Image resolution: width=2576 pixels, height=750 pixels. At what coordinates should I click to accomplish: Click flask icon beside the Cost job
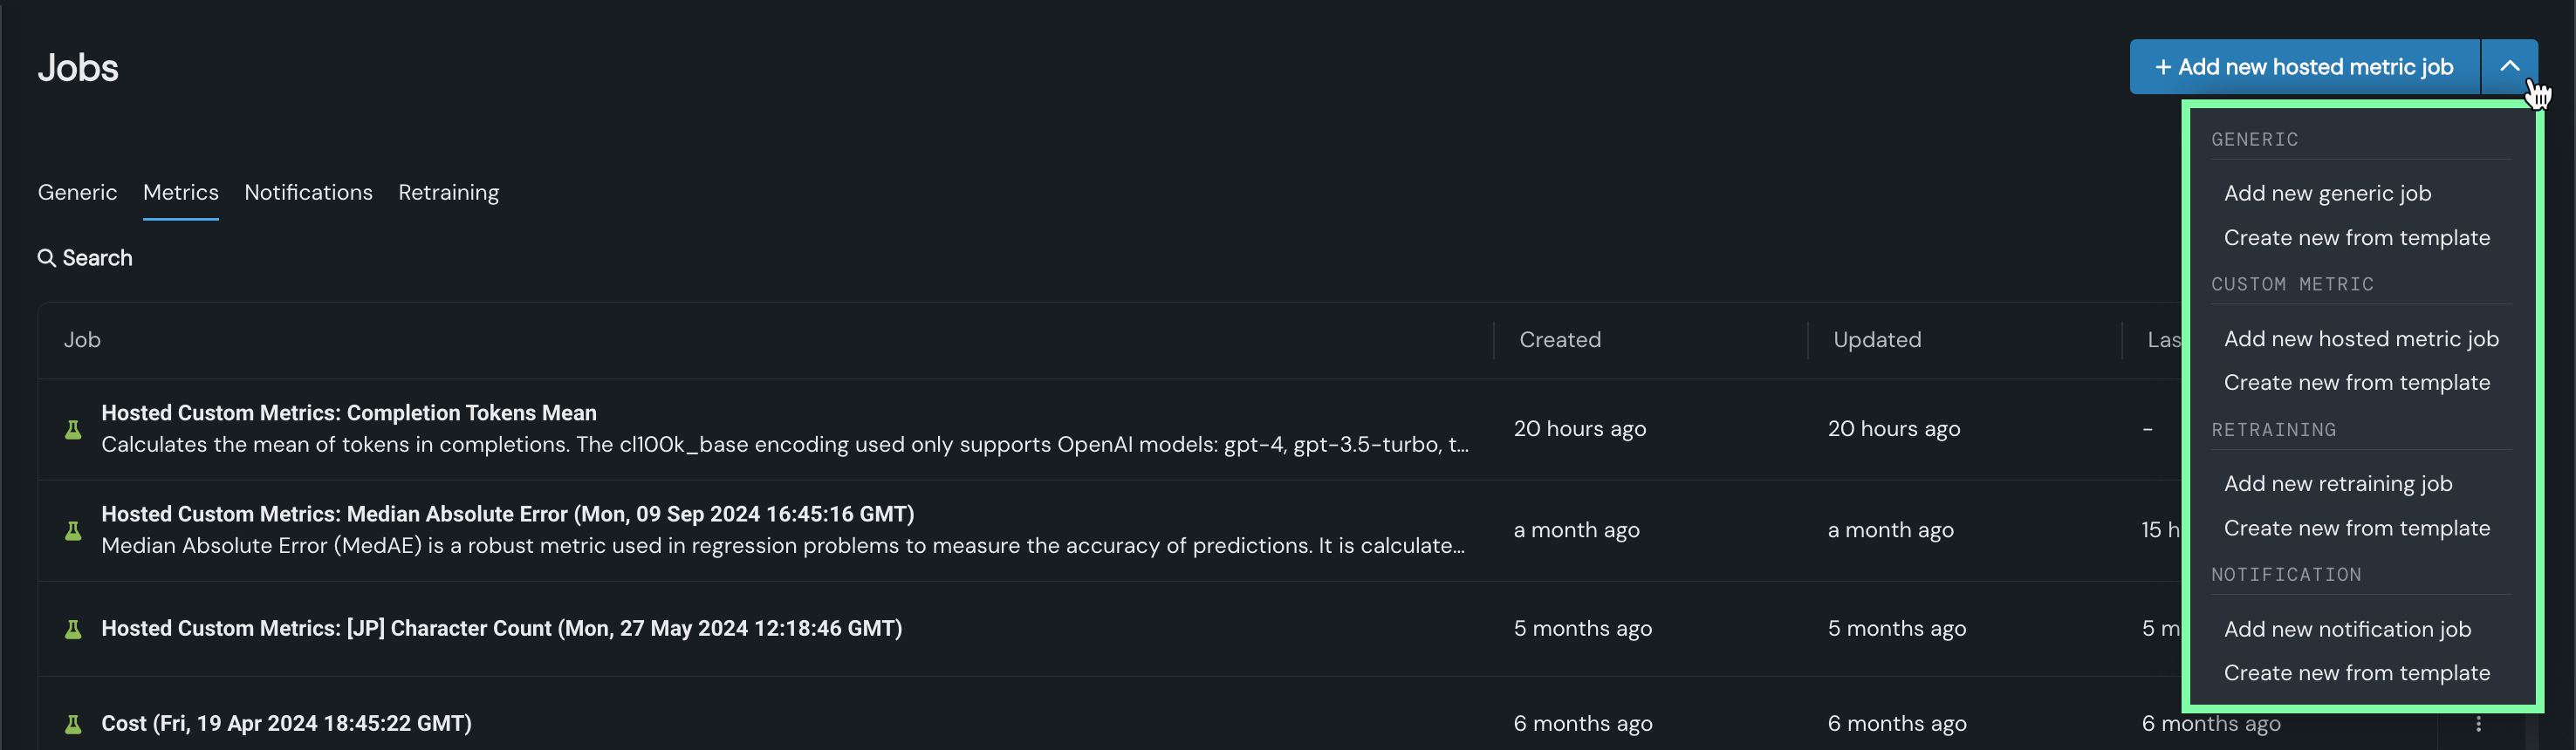click(x=73, y=724)
